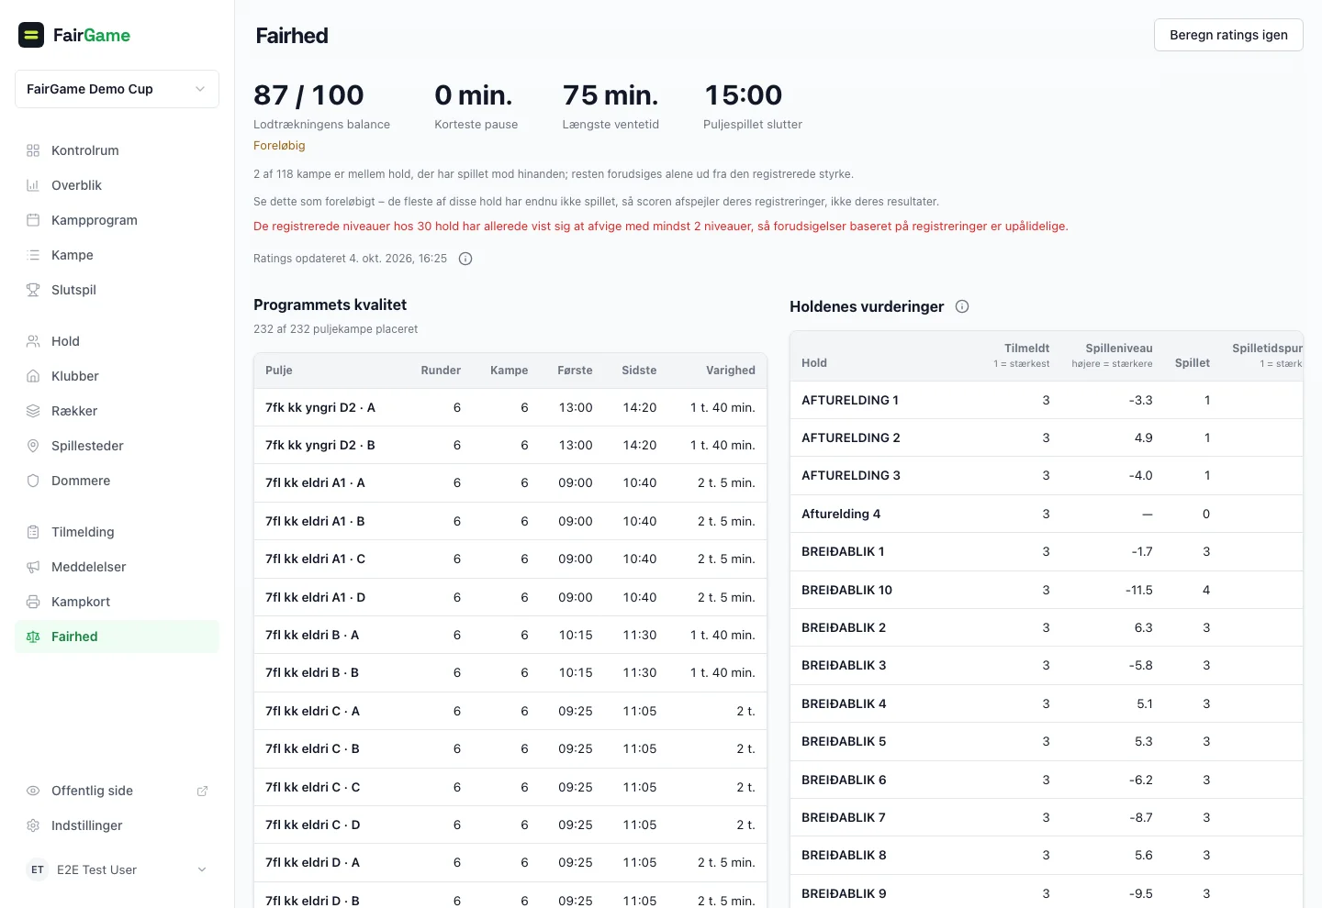Click the Meddelelser megaphone icon
The height and width of the screenshot is (908, 1322).
(x=33, y=567)
